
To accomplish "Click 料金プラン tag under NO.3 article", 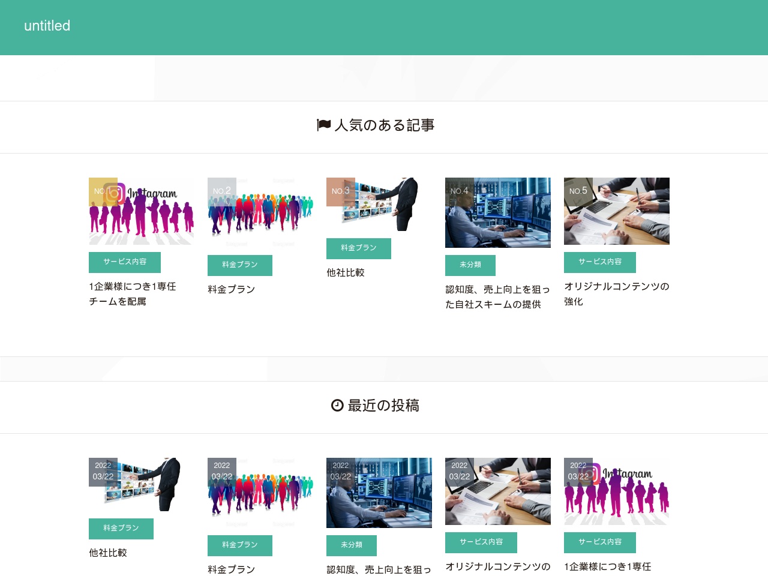I will [x=359, y=248].
